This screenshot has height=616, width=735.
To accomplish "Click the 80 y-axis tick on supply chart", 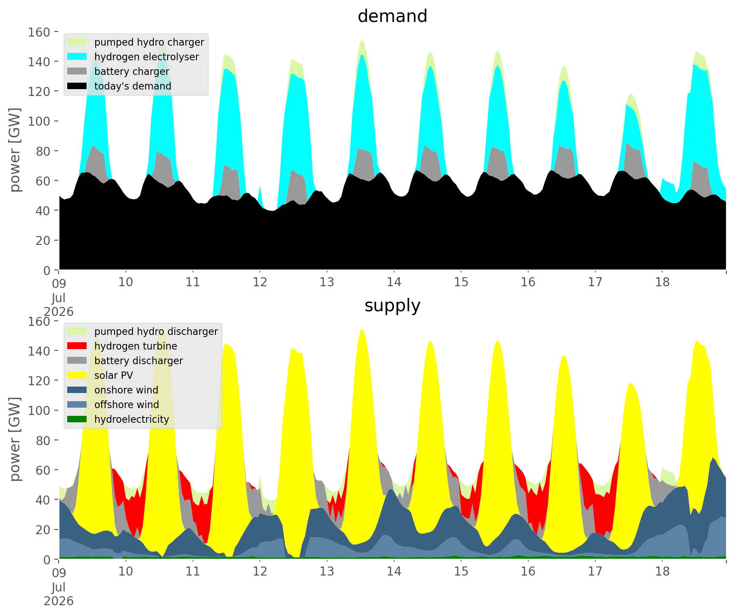I will [x=43, y=440].
